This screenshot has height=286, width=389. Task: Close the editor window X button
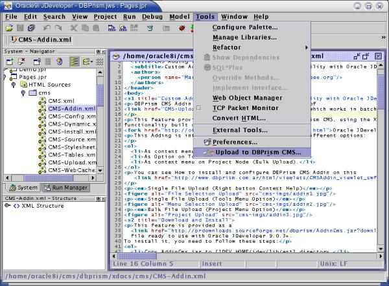click(x=378, y=56)
